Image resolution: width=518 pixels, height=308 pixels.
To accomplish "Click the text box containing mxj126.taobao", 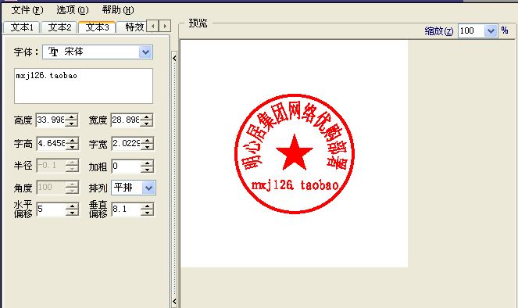I will click(x=84, y=86).
